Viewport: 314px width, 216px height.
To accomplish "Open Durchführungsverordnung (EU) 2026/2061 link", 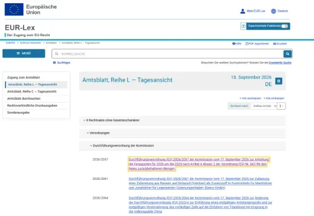I will point(200,183).
